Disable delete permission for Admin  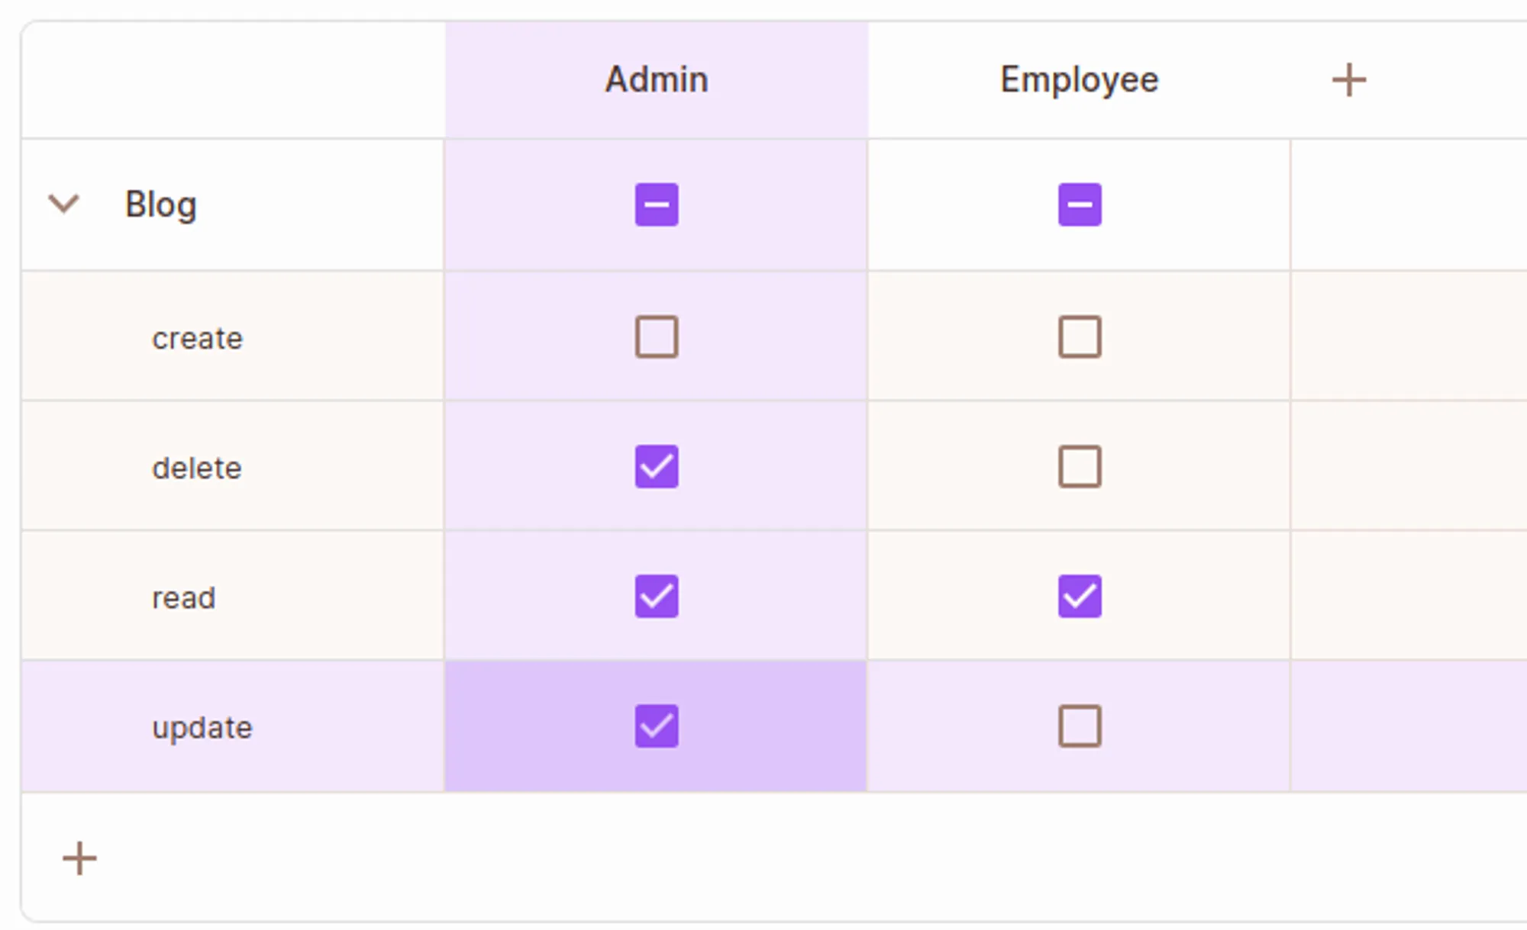click(x=657, y=466)
